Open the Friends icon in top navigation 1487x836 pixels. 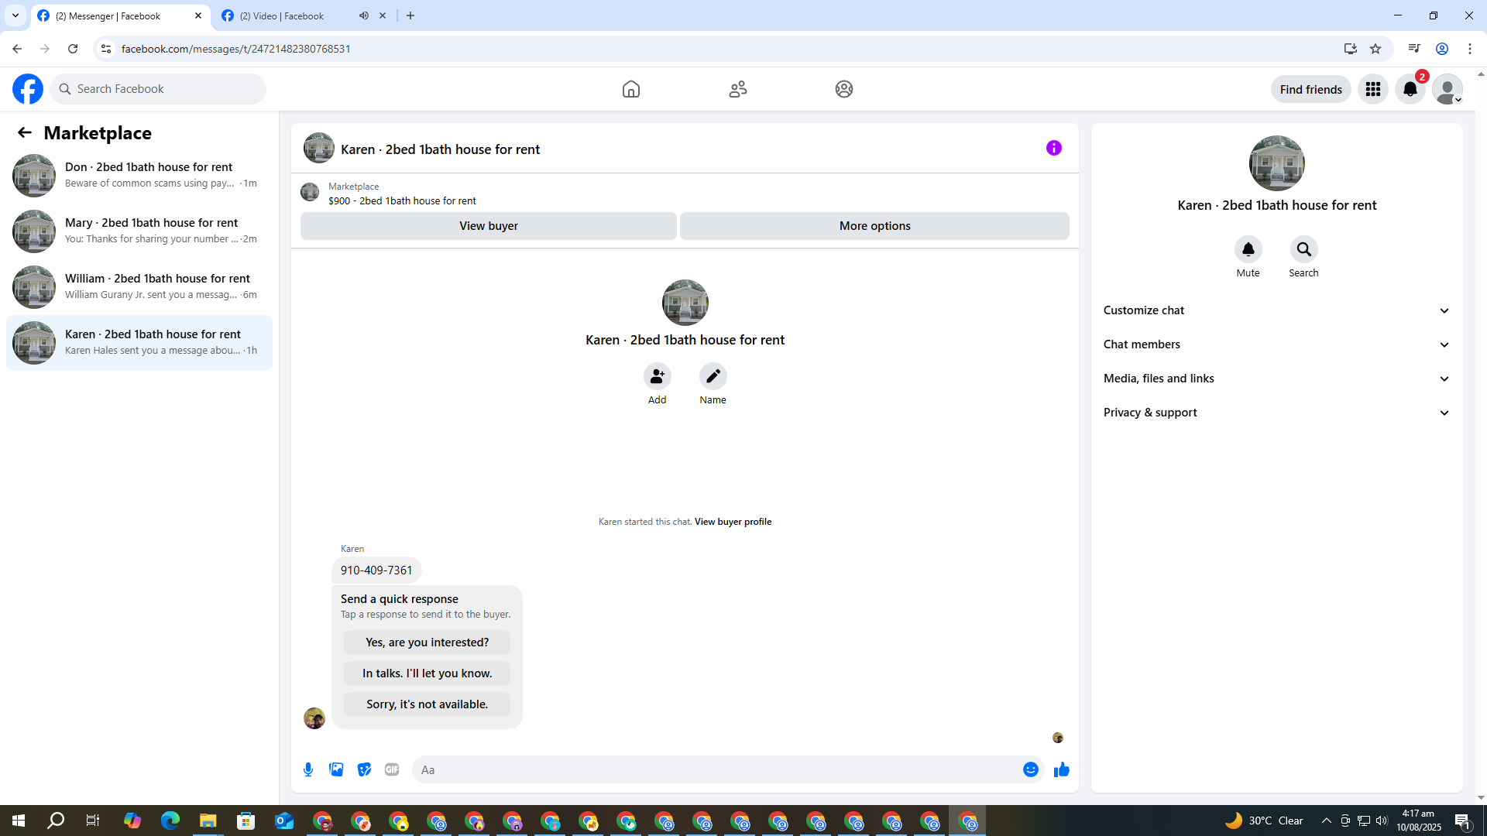click(738, 89)
